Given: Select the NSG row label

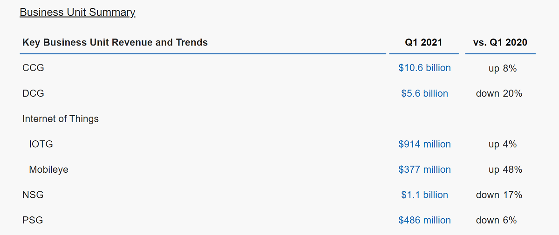Looking at the screenshot, I should pos(33,195).
